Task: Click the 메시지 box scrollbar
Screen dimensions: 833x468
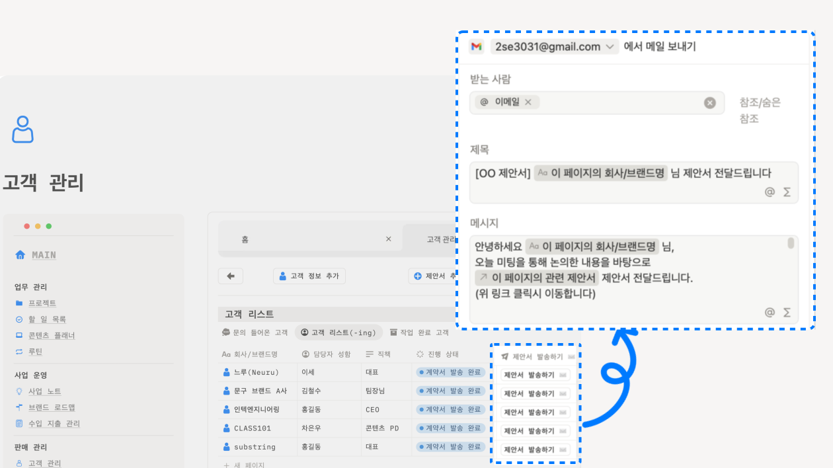Action: (x=791, y=243)
